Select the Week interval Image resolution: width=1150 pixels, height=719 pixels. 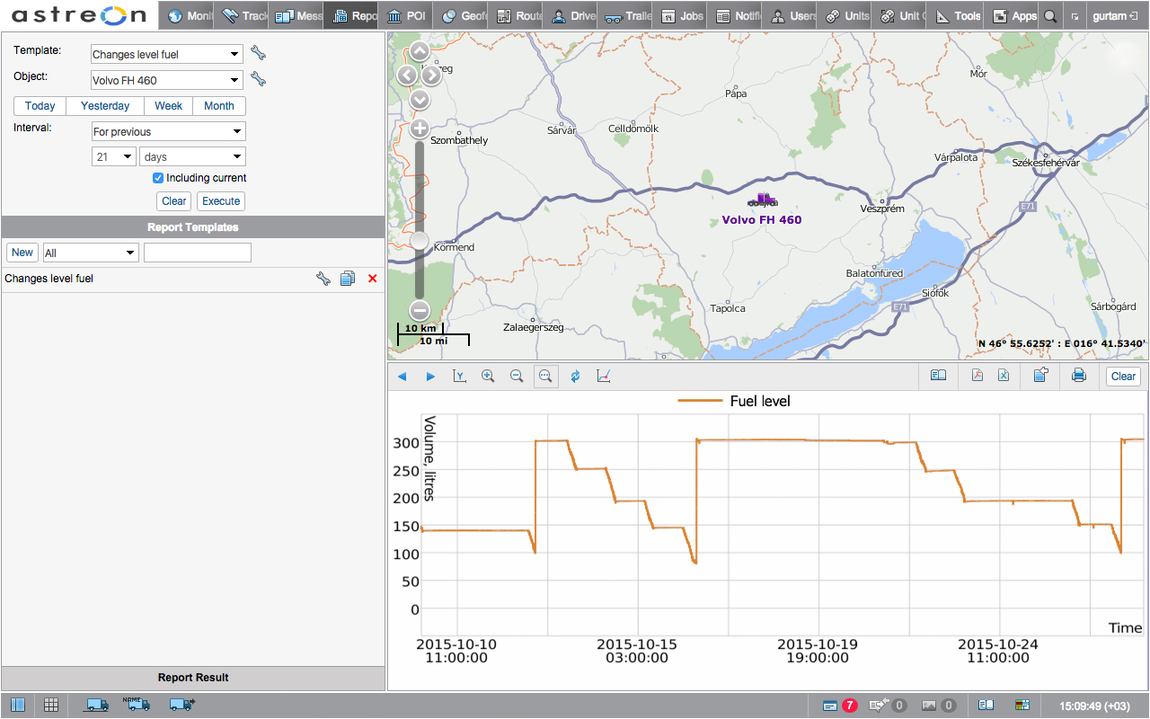[168, 106]
